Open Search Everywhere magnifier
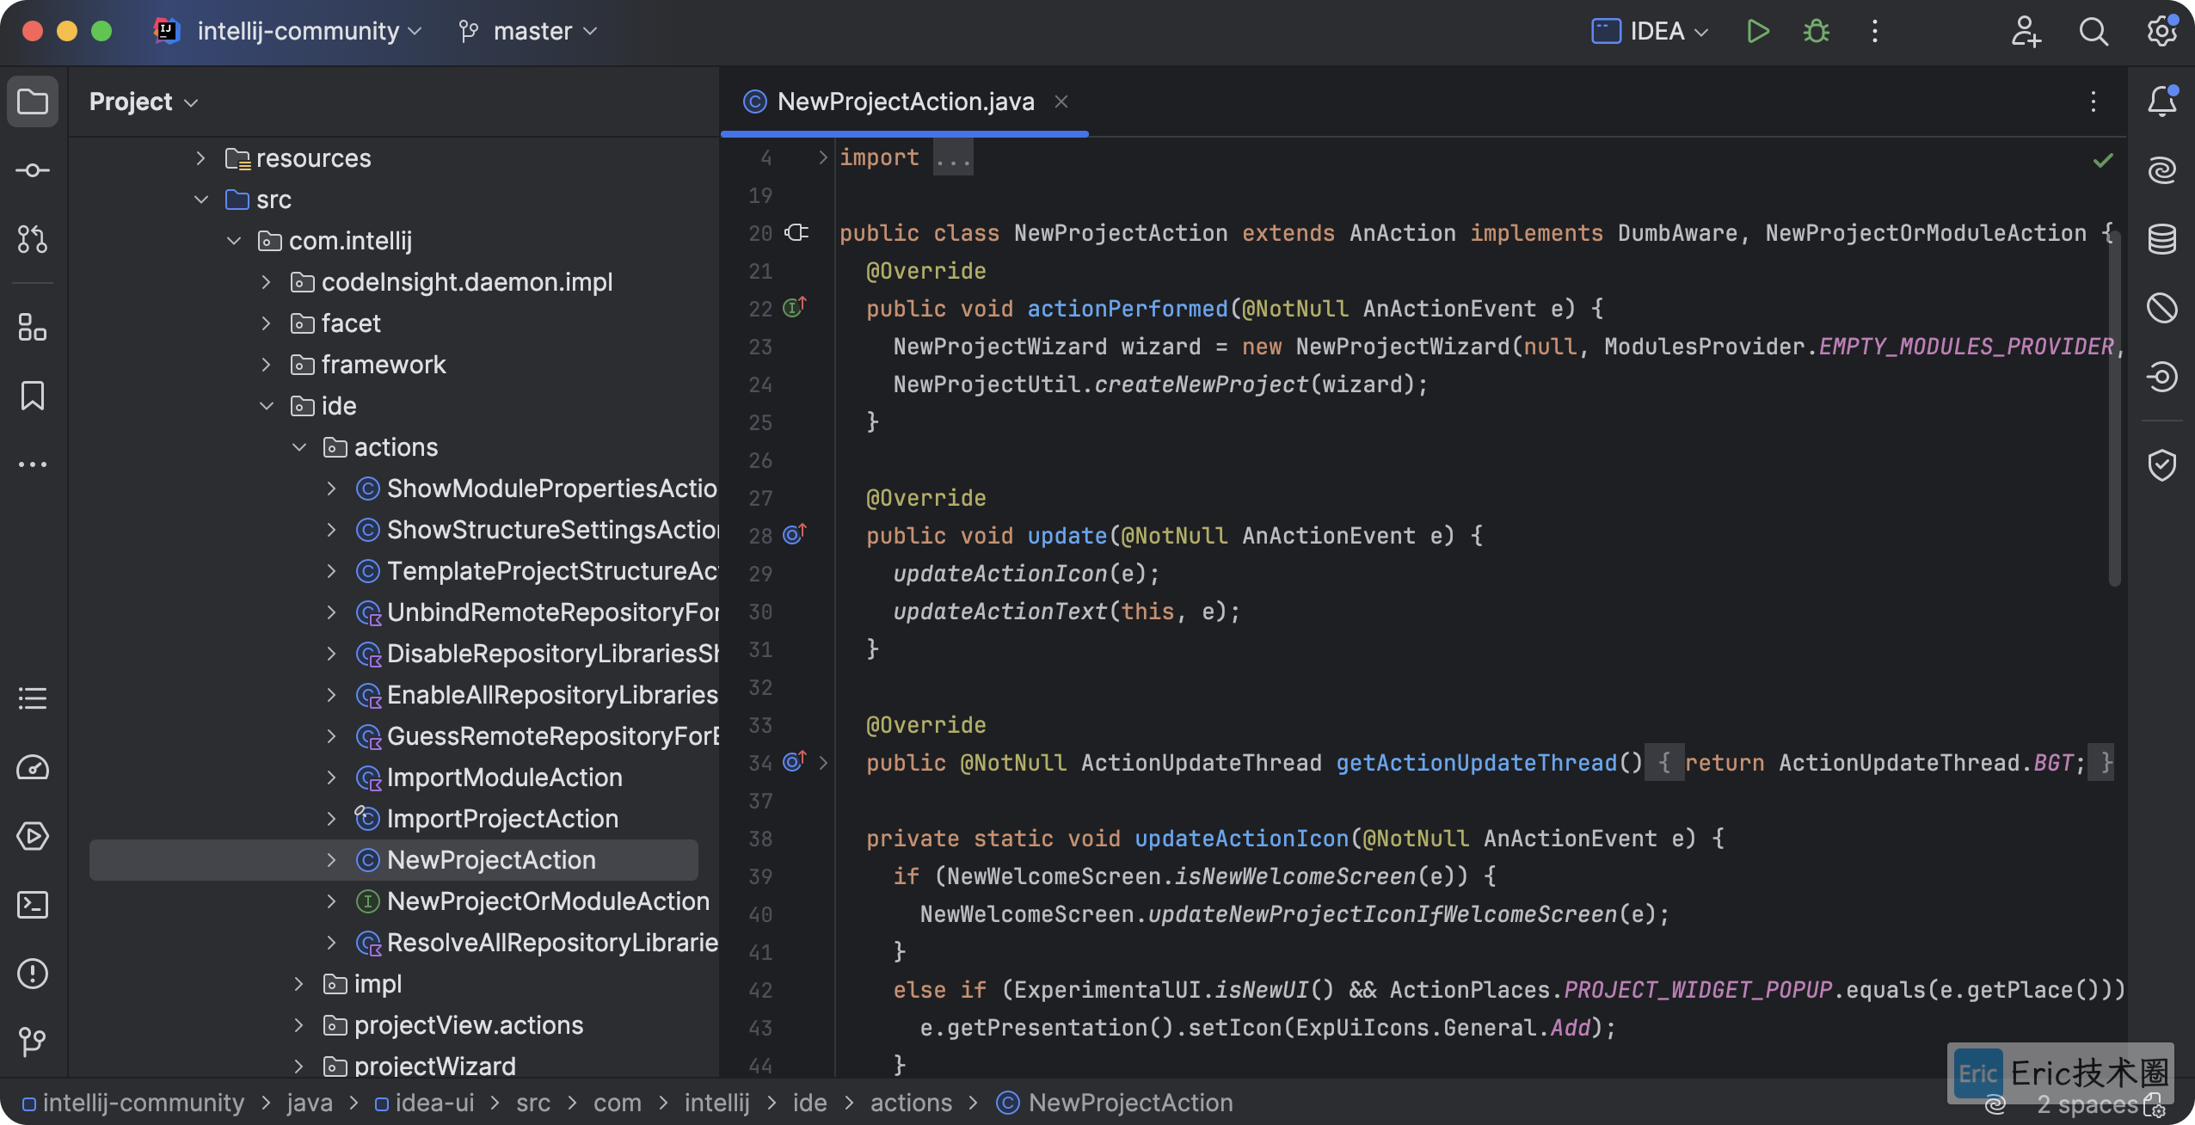The height and width of the screenshot is (1125, 2195). (x=2094, y=32)
